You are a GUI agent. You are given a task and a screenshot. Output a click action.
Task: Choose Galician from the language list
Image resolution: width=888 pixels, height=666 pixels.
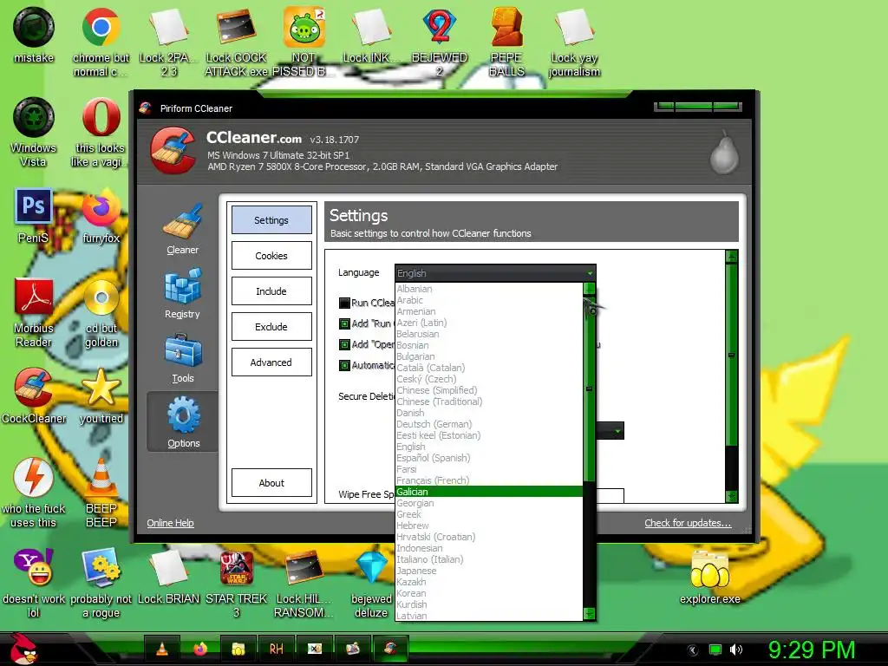(x=489, y=492)
